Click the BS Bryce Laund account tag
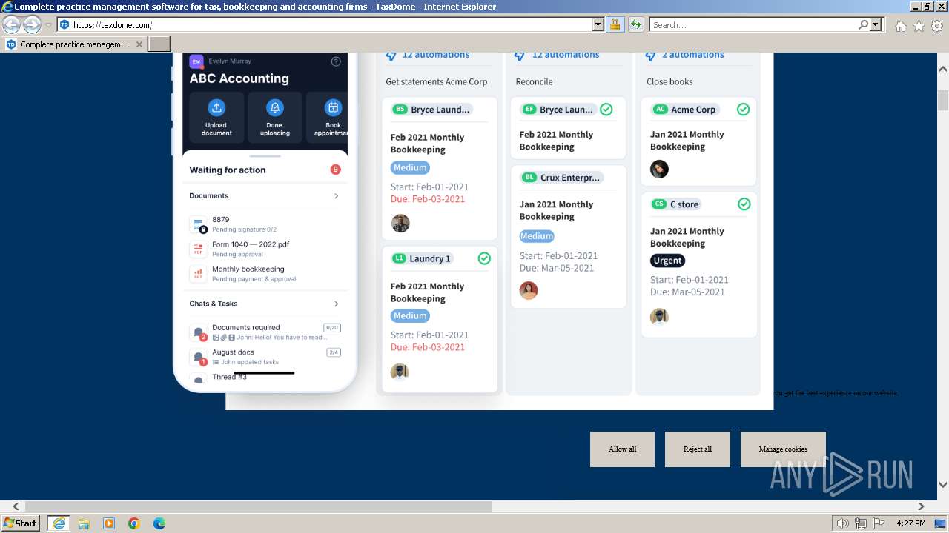 click(x=431, y=110)
